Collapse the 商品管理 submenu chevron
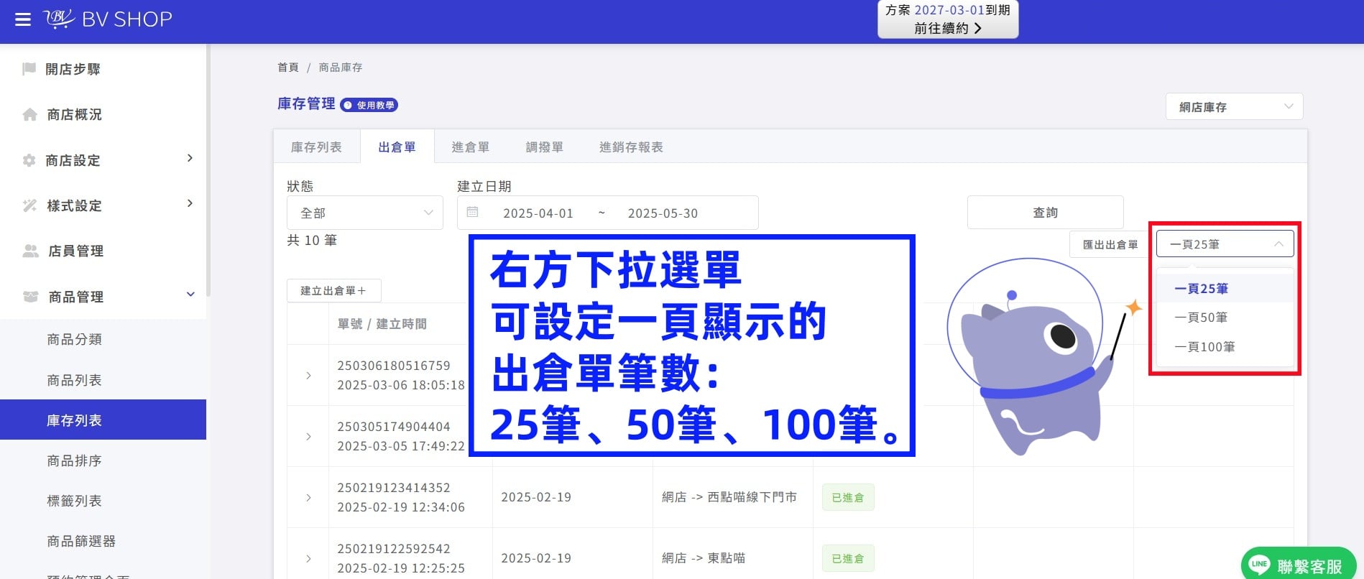This screenshot has width=1364, height=579. click(x=190, y=295)
